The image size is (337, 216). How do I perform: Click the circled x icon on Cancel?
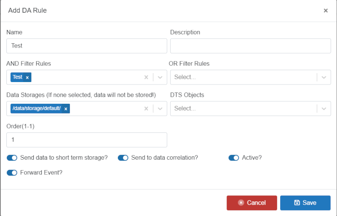[241, 203]
